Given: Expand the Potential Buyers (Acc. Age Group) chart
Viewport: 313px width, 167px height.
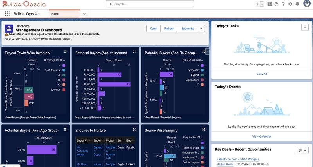Looking at the screenshot, I should 65,129.
